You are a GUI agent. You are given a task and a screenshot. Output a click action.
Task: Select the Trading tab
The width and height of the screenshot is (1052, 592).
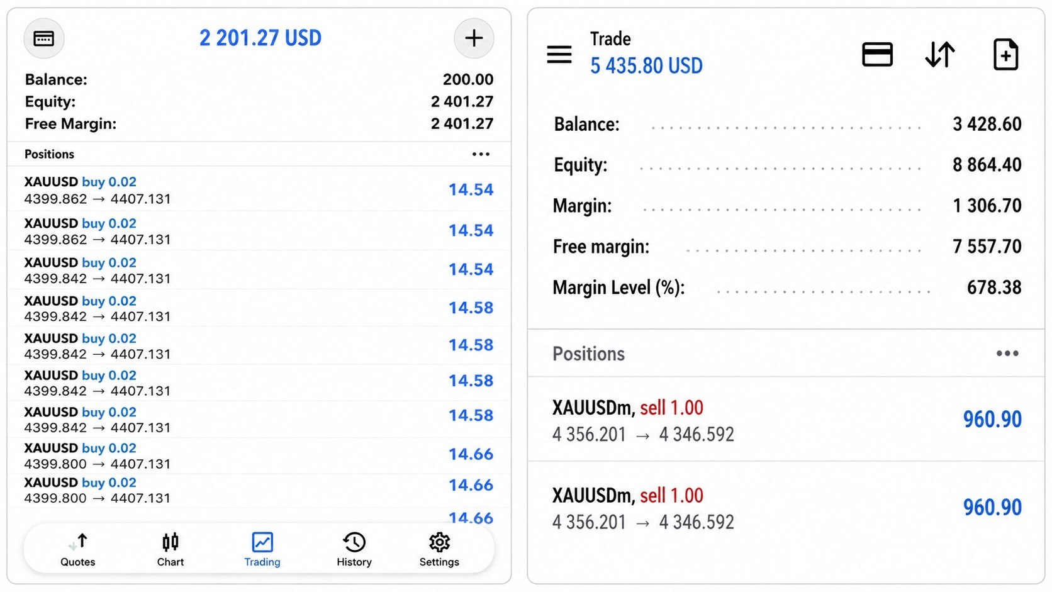tap(262, 550)
